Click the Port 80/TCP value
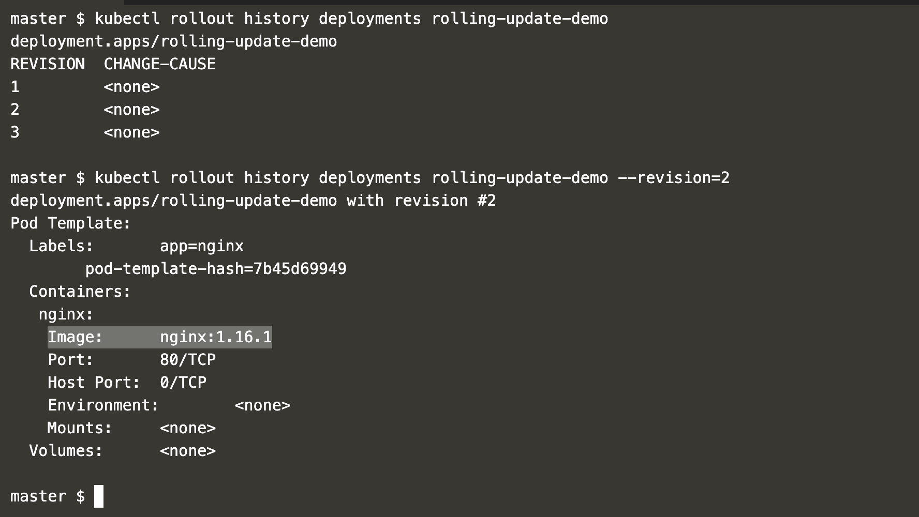Viewport: 919px width, 517px height. tap(188, 360)
